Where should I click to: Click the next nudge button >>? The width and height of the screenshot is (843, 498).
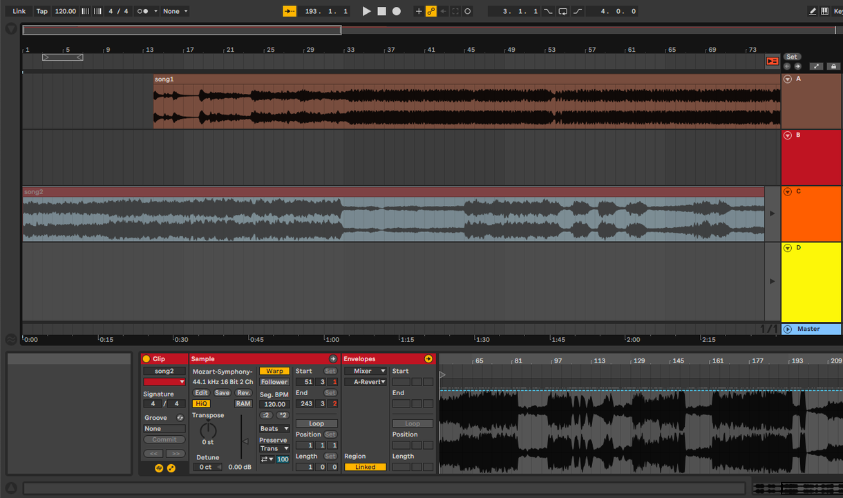click(x=176, y=454)
